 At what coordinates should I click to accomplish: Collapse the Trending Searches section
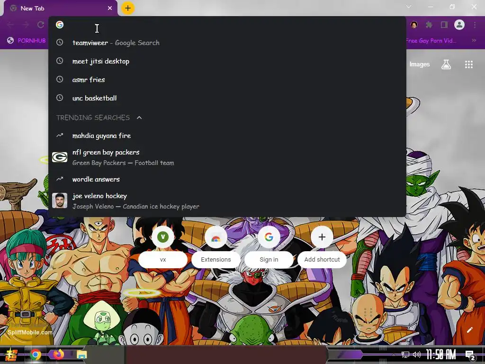tap(139, 118)
